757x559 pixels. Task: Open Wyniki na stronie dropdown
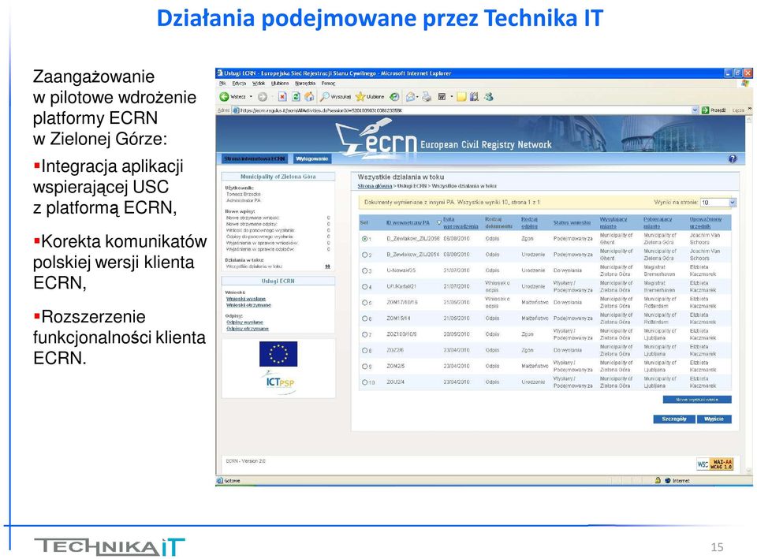[718, 203]
